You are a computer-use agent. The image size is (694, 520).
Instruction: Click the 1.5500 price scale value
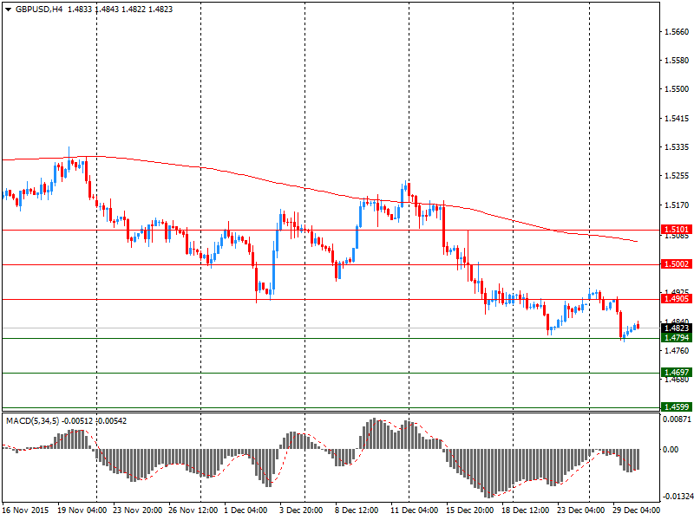tap(677, 89)
